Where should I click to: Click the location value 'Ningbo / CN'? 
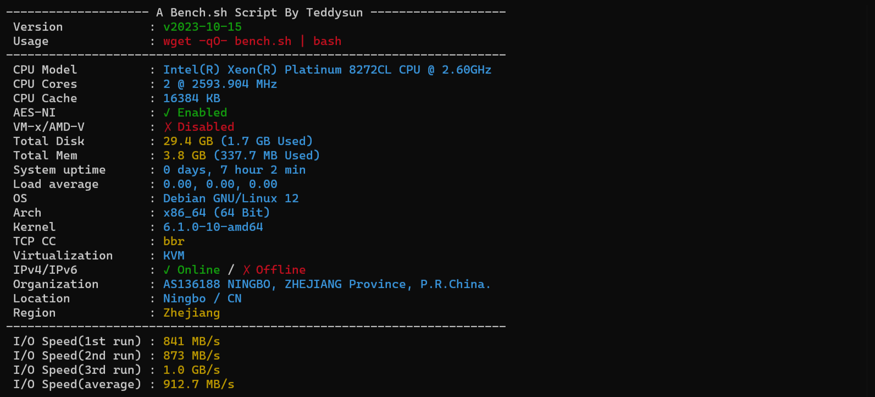pyautogui.click(x=202, y=299)
